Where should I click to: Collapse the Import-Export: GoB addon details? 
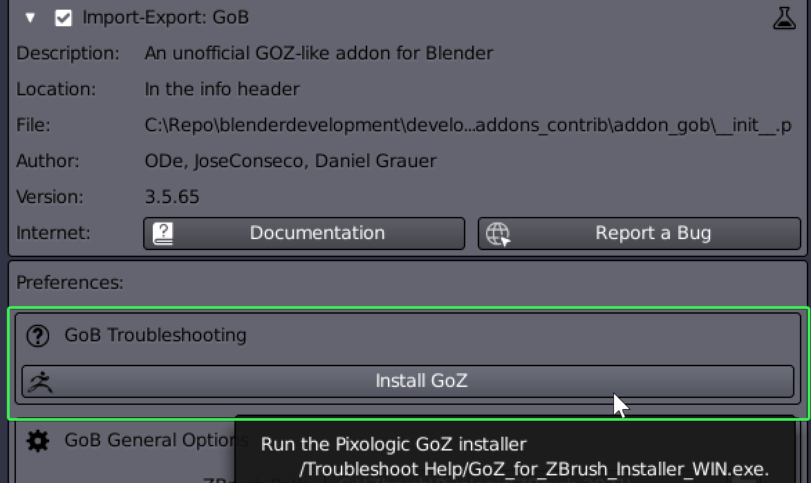tap(30, 17)
